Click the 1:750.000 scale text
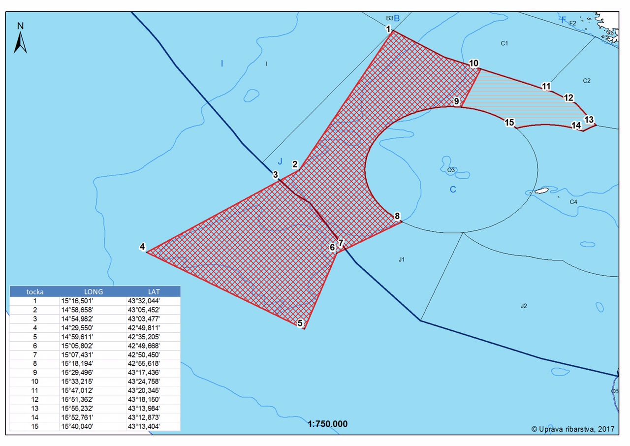 tap(328, 424)
